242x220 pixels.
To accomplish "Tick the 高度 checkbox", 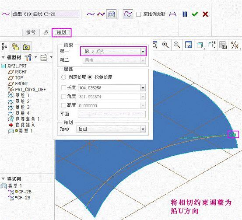I will (63, 105).
